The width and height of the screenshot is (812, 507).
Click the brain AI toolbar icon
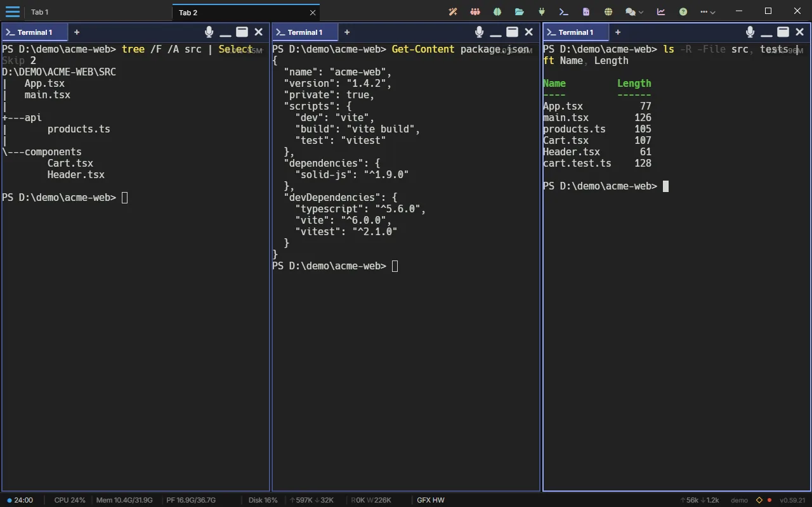tap(497, 11)
